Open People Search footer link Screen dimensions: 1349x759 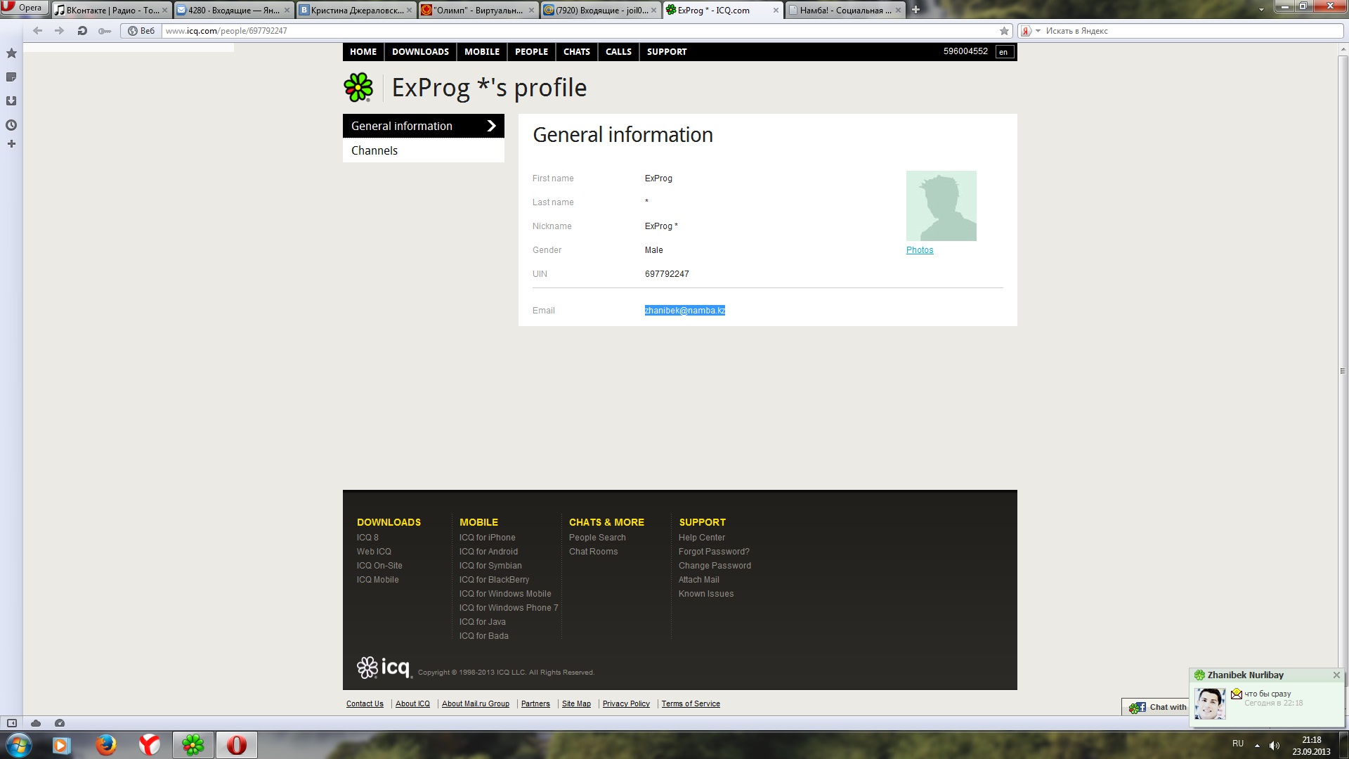tap(597, 538)
